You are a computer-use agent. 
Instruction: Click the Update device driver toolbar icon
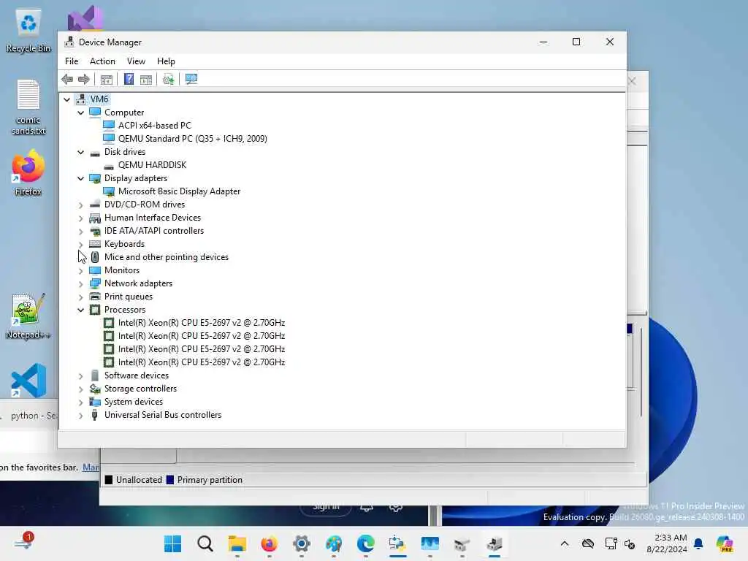[169, 79]
